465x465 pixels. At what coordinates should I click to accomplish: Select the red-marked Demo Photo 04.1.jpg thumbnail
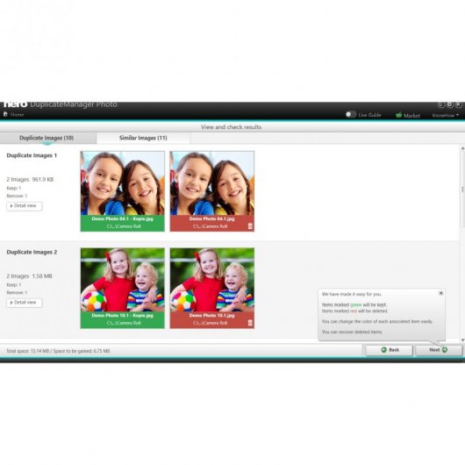click(212, 183)
